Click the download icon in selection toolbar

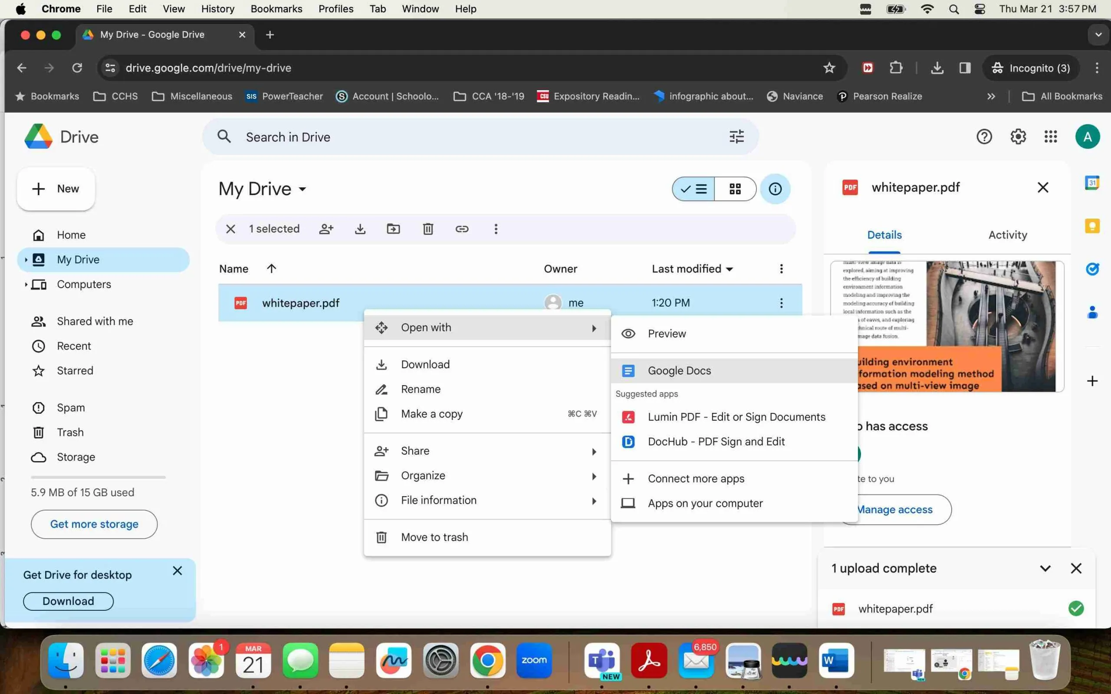tap(360, 229)
